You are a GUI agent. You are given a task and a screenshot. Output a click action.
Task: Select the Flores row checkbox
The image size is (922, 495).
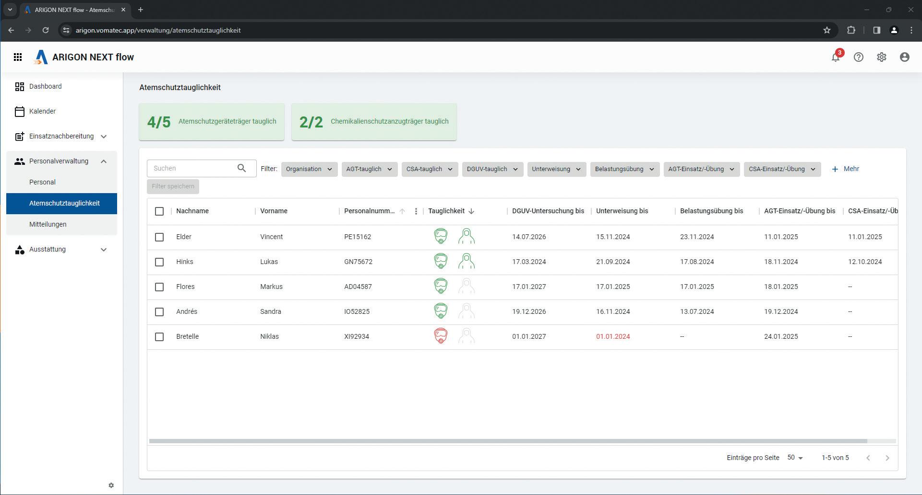[x=159, y=287]
